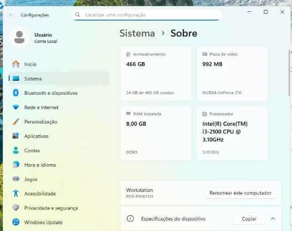Image resolution: width=292 pixels, height=231 pixels.
Task: Click the RAM instalada memory icon
Action: tap(128, 113)
